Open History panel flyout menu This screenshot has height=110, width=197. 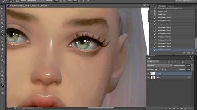tap(195, 6)
